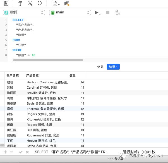
Task: Click the Explain query plan icon
Action: (x=117, y=13)
